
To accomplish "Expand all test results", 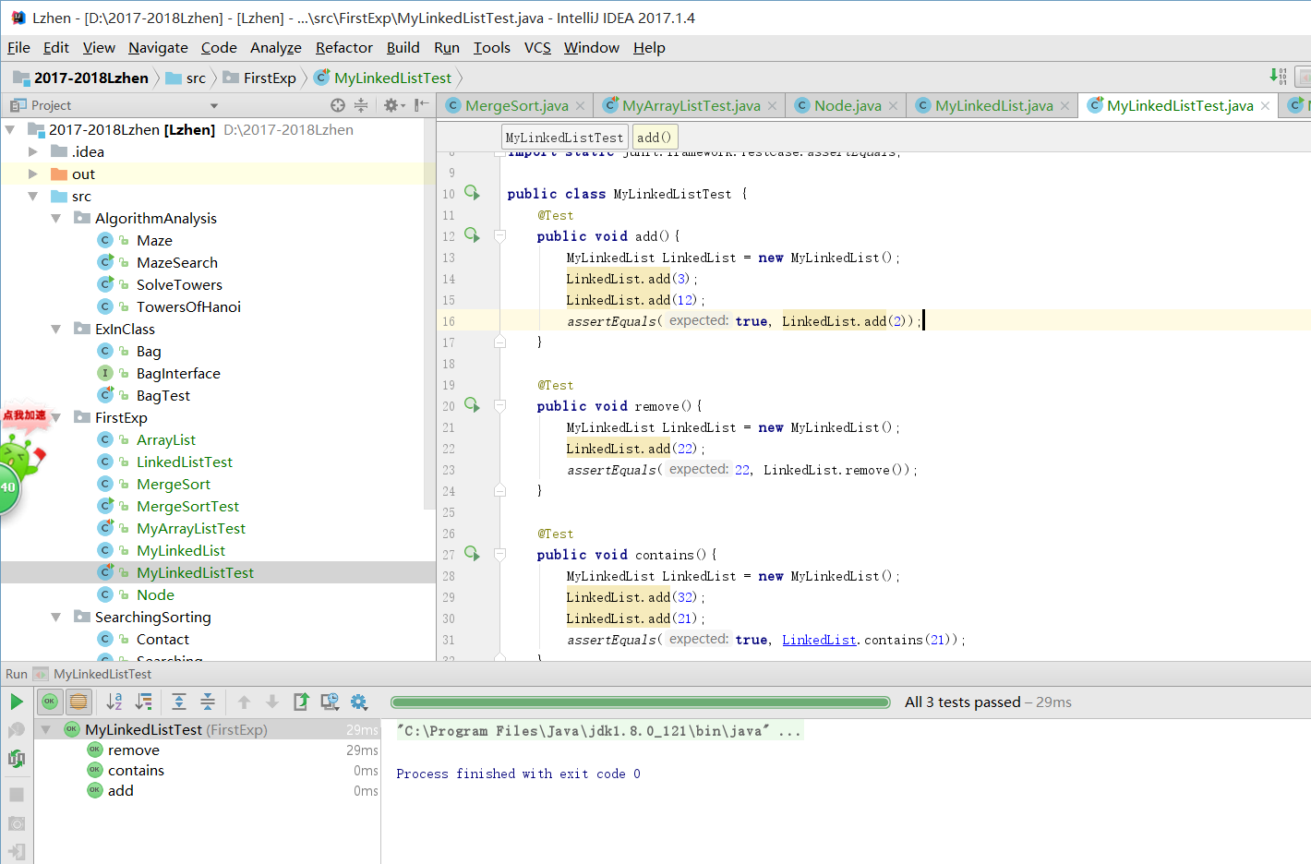I will click(179, 702).
